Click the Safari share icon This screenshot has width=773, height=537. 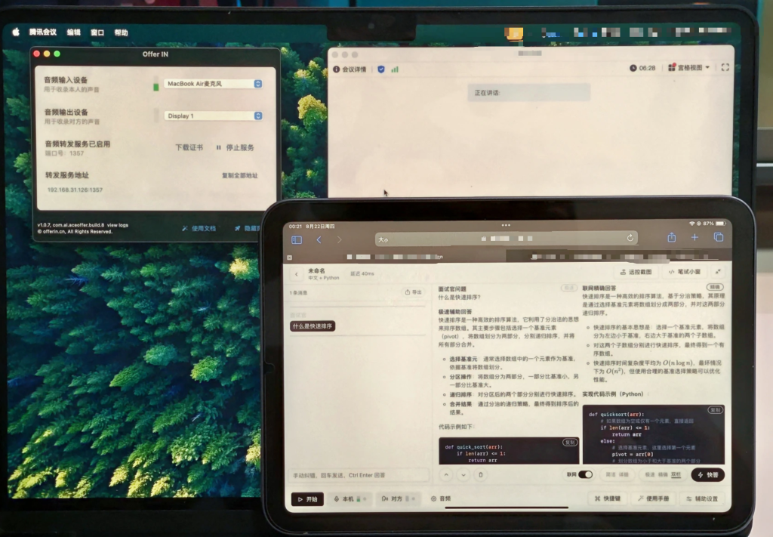[x=671, y=238]
